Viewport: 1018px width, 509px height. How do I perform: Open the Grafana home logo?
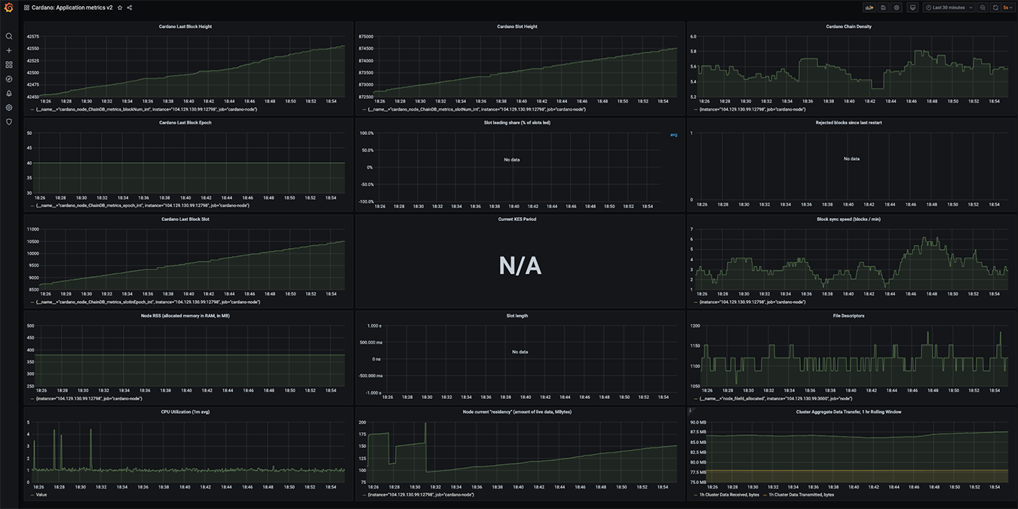tap(9, 8)
